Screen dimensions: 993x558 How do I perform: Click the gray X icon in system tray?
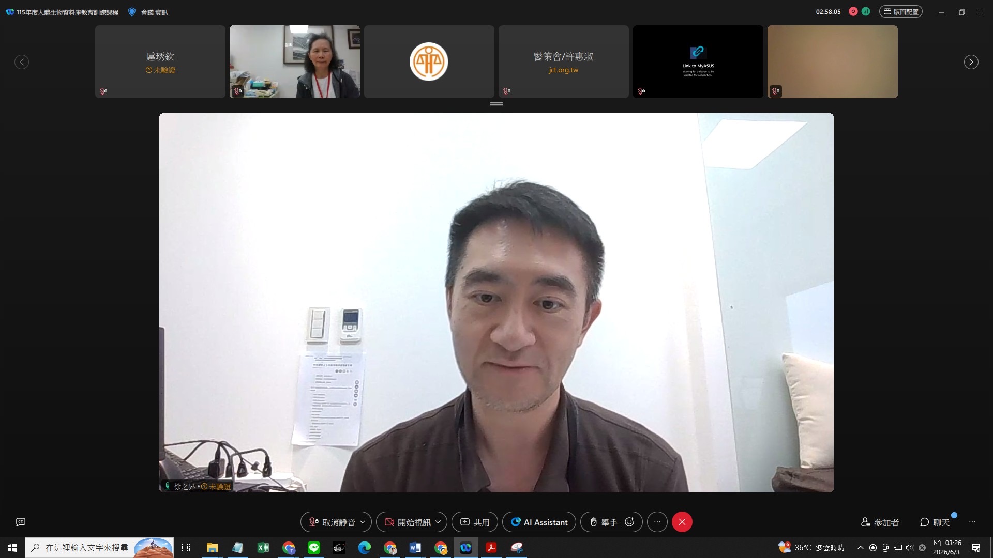[922, 548]
